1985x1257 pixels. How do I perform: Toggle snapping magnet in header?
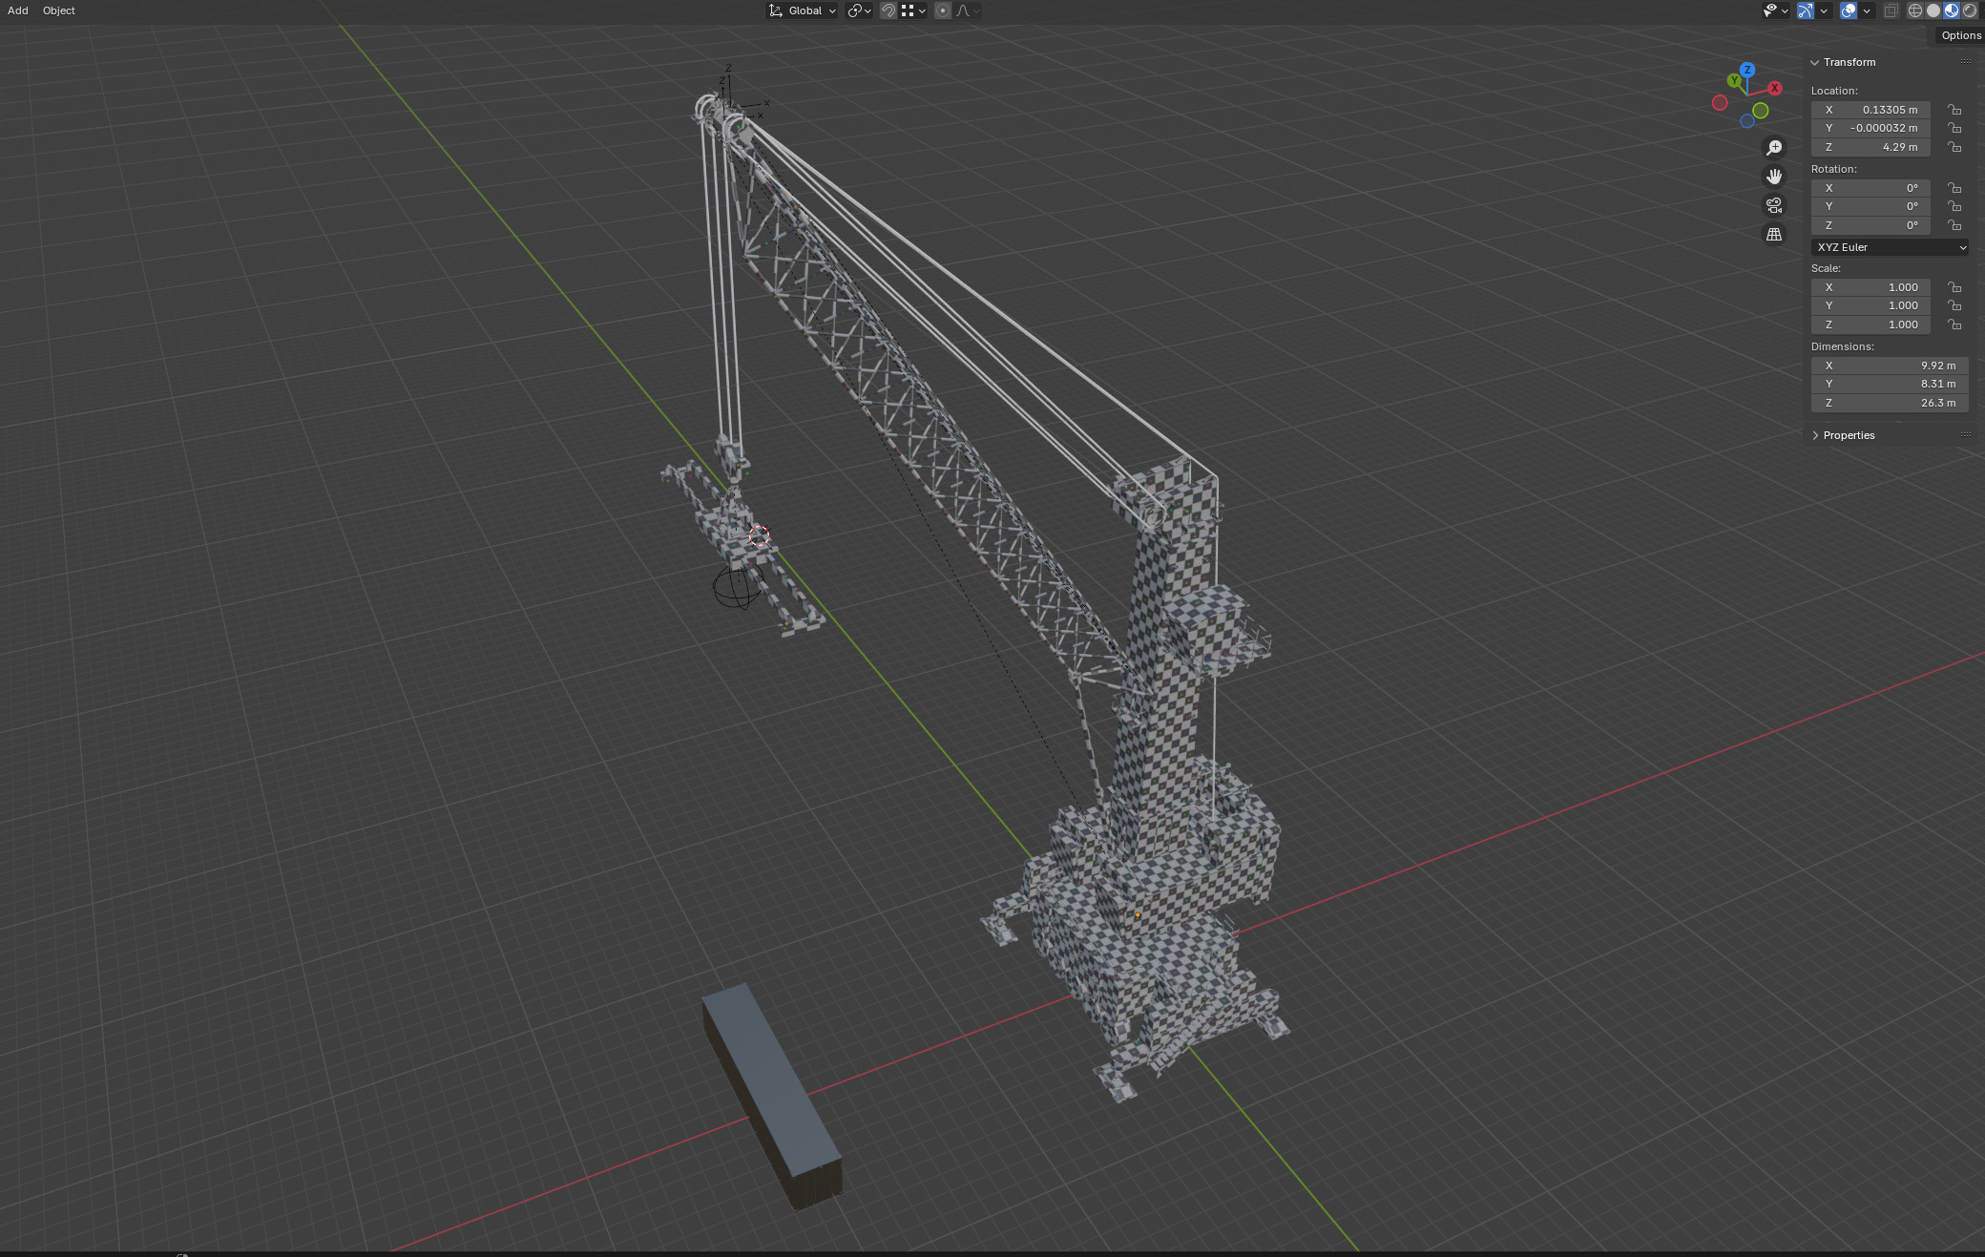coord(888,10)
